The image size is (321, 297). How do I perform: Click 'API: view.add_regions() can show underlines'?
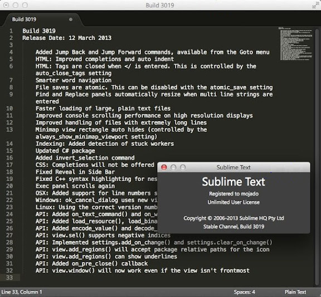coord(106,257)
